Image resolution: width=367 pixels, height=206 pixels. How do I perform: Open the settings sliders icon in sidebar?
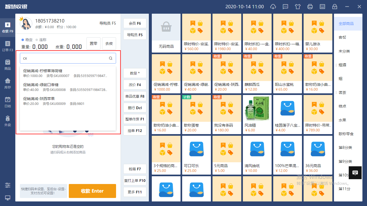pos(8,185)
